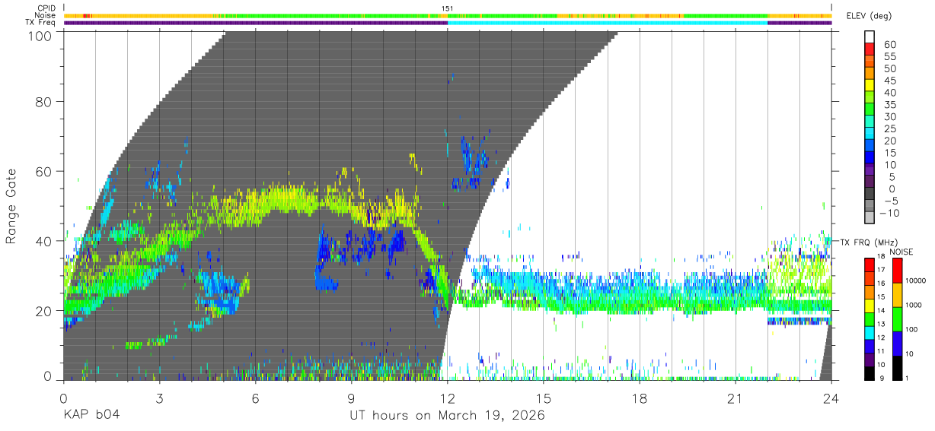Pick the red 17–18 MHz frequency swatch
The image size is (935, 431).
[x=870, y=264]
